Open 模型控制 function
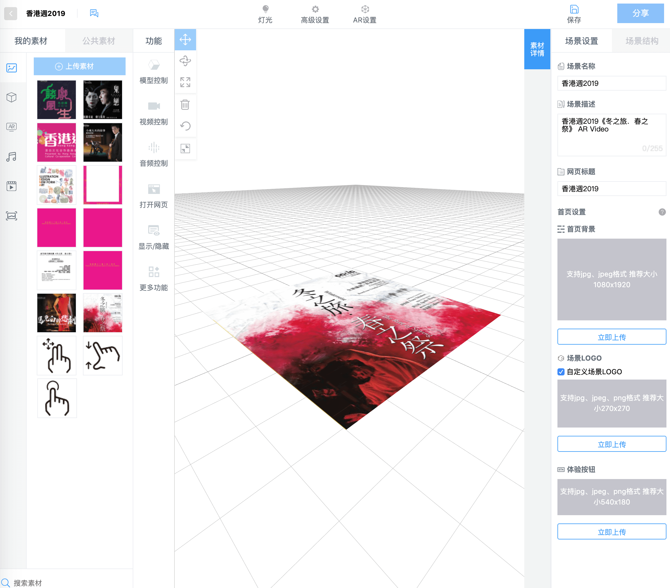 pyautogui.click(x=153, y=71)
